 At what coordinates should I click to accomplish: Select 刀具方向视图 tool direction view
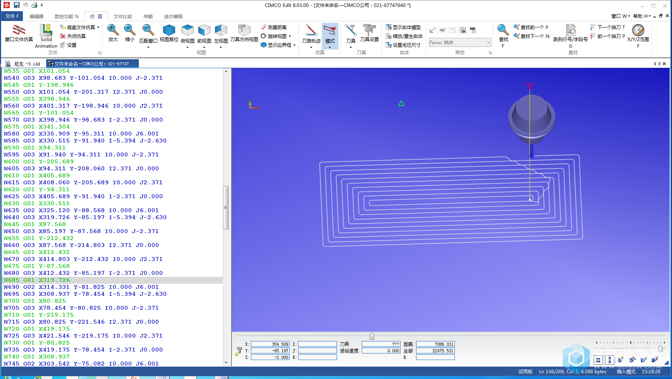click(x=244, y=33)
